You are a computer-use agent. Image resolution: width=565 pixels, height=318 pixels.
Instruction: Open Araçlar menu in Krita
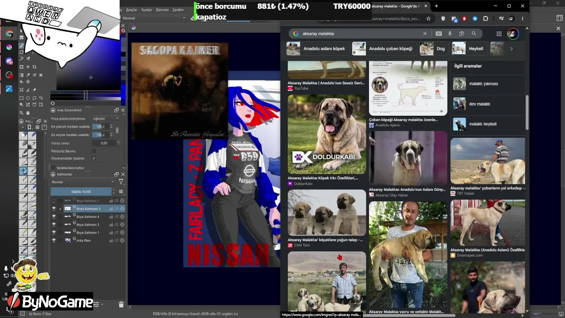[x=132, y=10]
